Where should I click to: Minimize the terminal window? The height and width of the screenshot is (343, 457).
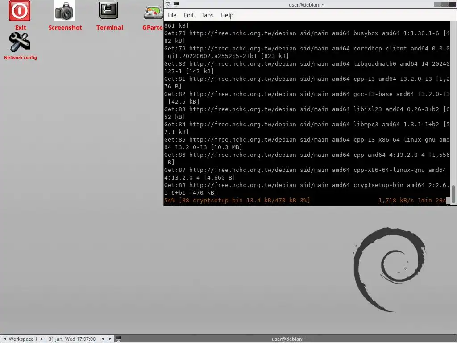(437, 4)
